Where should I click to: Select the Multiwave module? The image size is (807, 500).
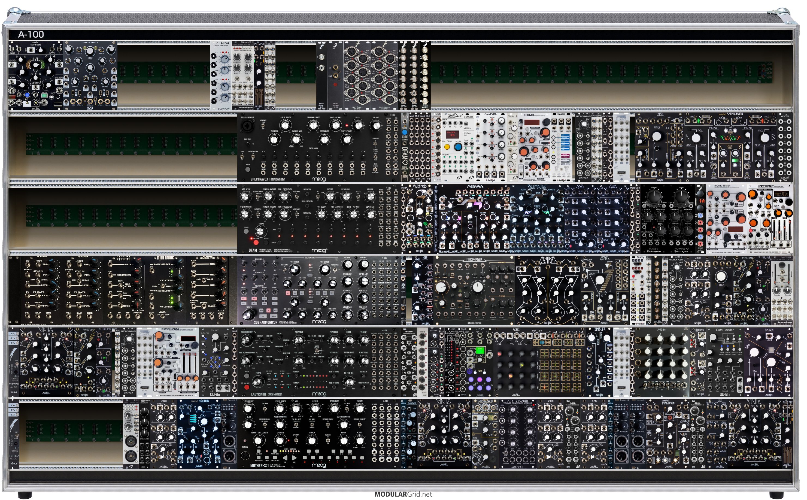click(x=474, y=219)
